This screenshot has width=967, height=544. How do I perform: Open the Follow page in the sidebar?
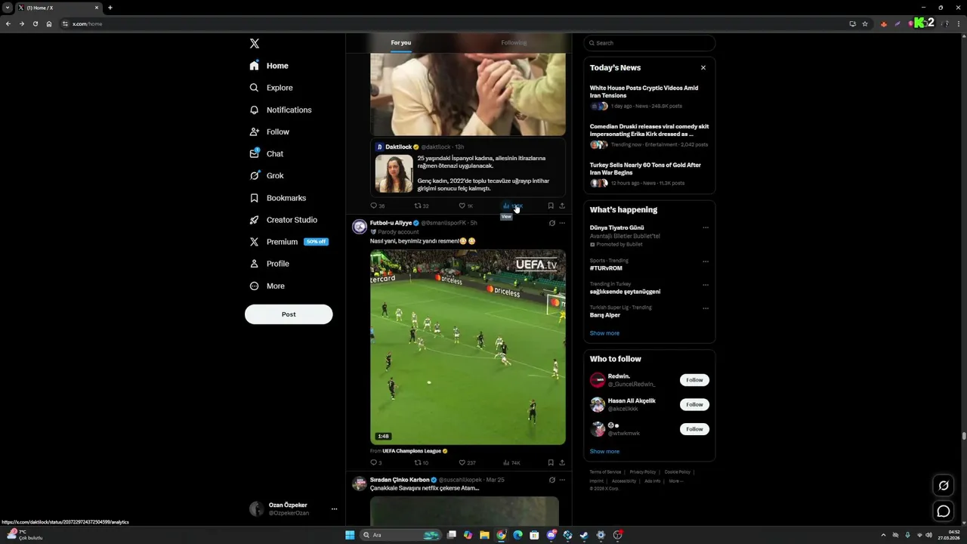coord(270,131)
